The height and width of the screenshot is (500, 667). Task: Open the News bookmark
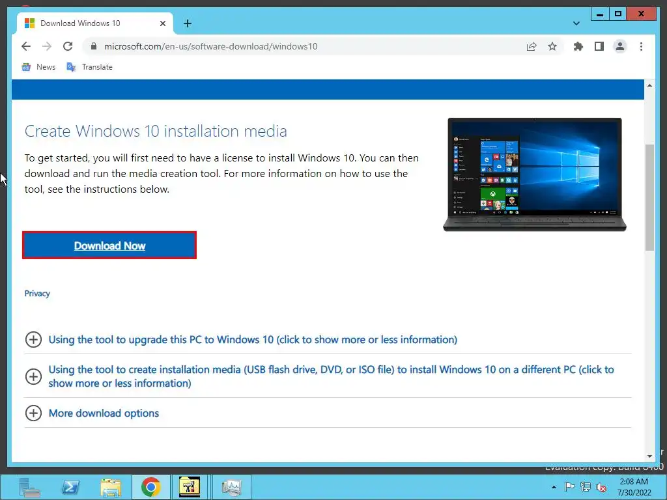[38, 67]
